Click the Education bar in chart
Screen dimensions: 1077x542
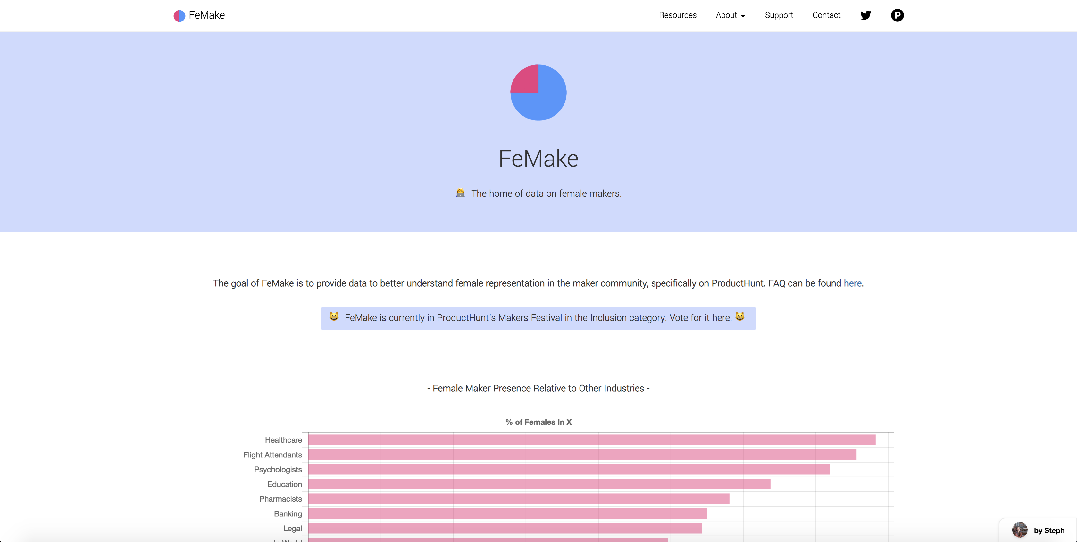539,484
